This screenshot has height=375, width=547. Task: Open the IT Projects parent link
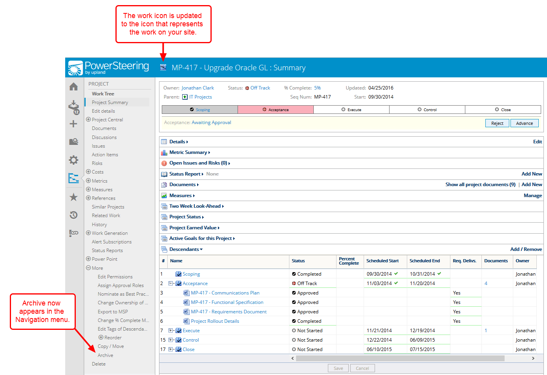[x=200, y=97]
